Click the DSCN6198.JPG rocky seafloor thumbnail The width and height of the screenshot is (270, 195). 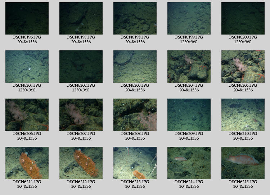[x=135, y=18]
